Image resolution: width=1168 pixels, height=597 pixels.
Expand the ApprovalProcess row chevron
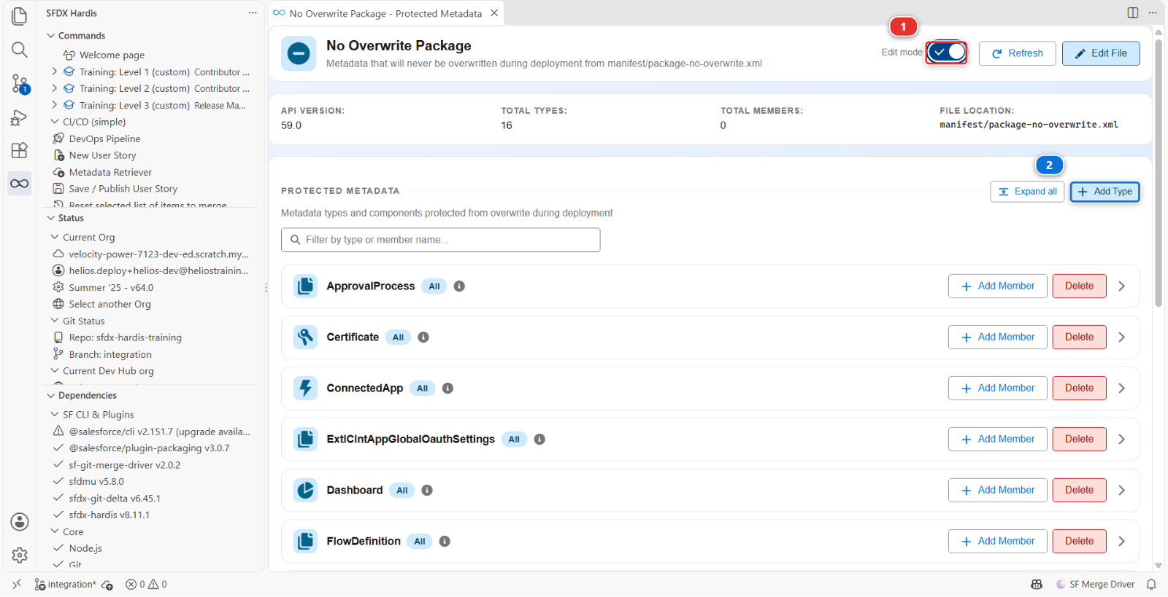pyautogui.click(x=1122, y=286)
